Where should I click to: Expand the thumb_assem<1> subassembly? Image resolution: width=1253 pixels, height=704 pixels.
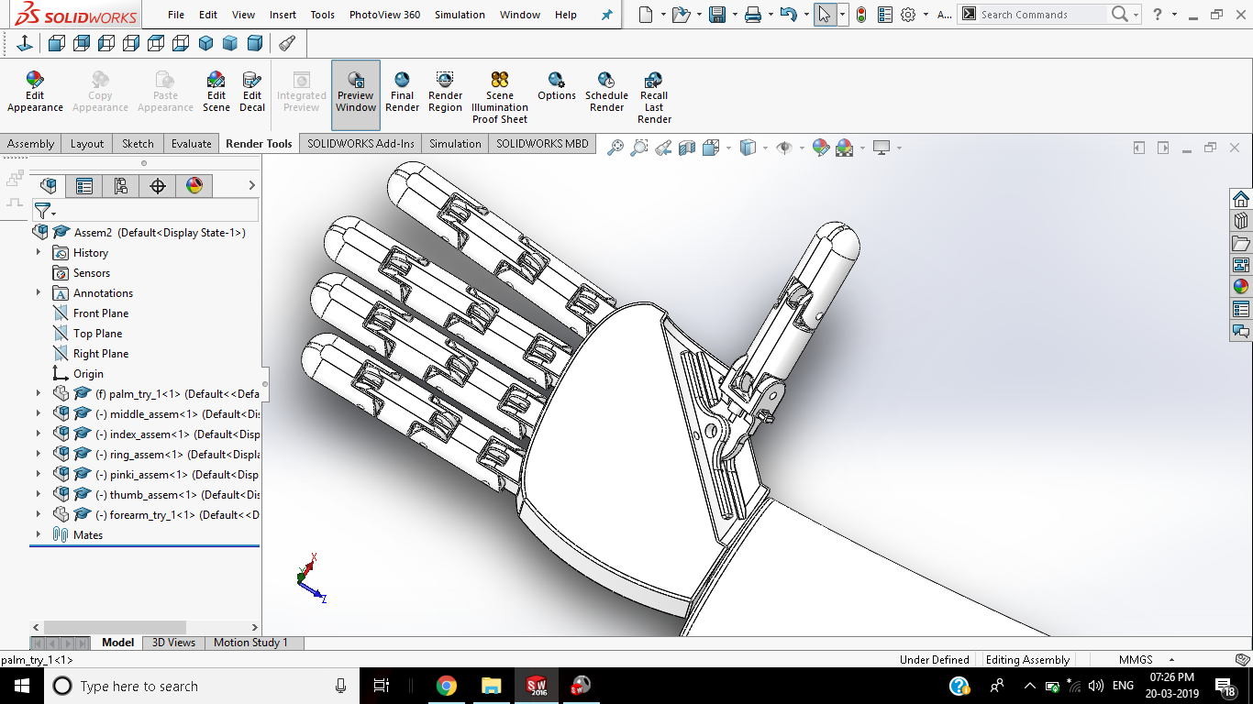39,495
